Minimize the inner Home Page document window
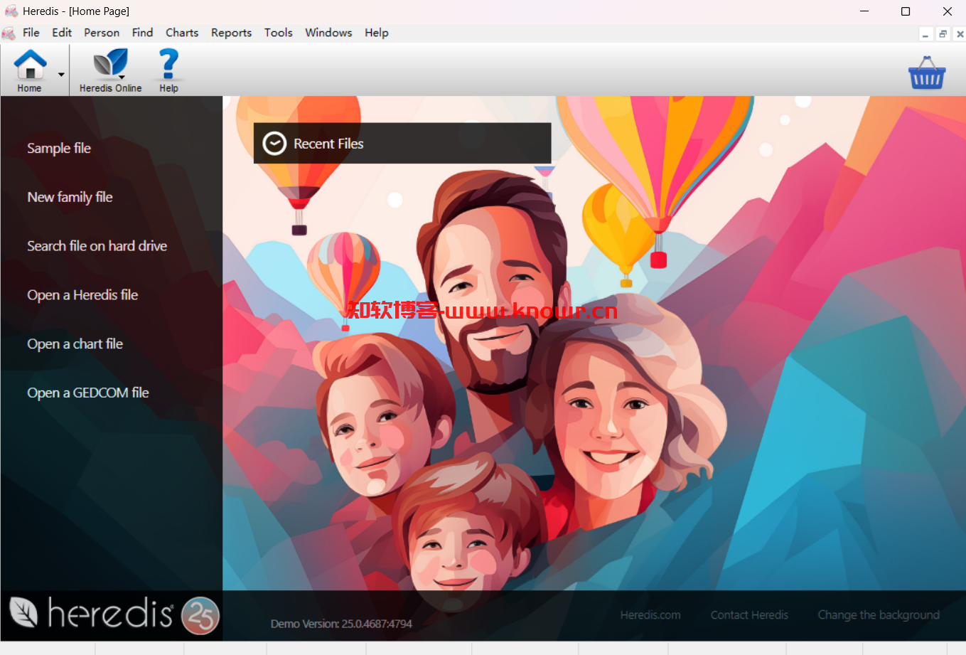 [x=925, y=34]
